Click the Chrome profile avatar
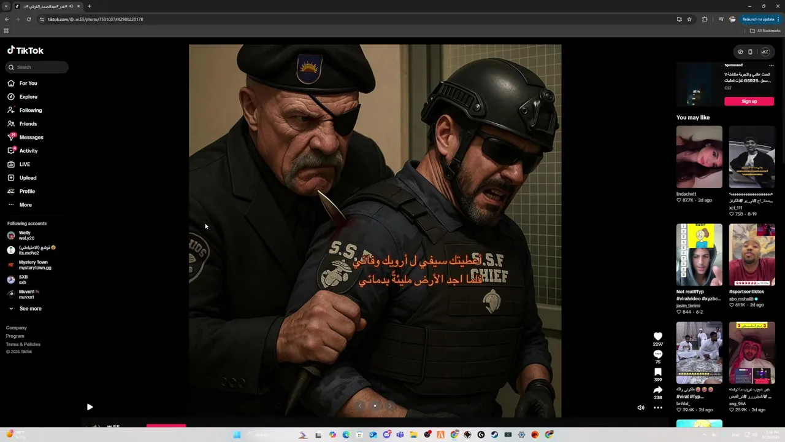 (732, 19)
